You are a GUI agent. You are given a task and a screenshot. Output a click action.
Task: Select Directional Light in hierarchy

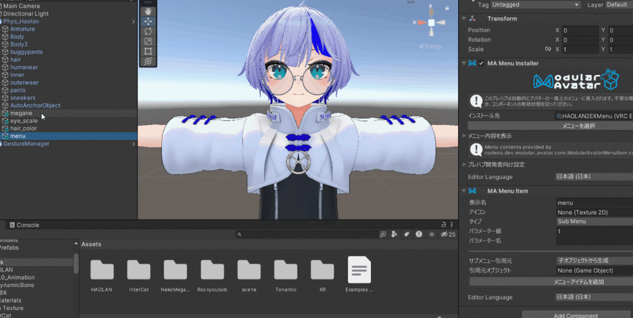click(26, 14)
